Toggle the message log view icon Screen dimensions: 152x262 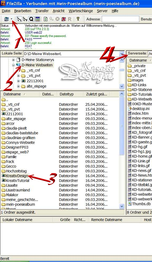(x=38, y=19)
